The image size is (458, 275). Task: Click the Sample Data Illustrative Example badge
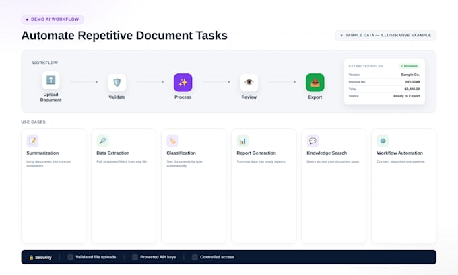pos(385,35)
